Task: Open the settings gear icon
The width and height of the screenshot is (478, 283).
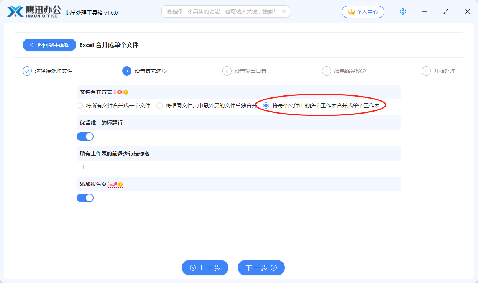Action: click(403, 12)
